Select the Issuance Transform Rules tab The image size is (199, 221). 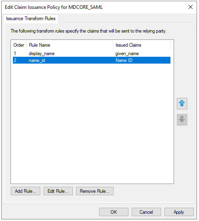tap(31, 19)
